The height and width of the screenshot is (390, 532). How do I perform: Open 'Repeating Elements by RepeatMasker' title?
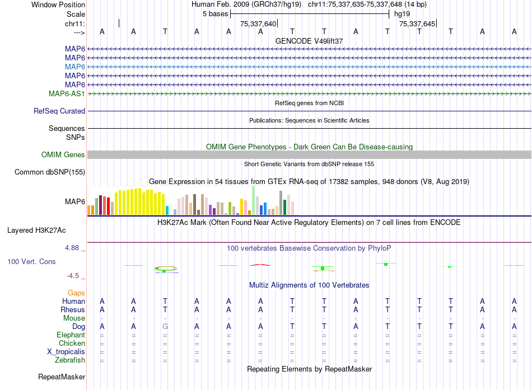[309, 369]
